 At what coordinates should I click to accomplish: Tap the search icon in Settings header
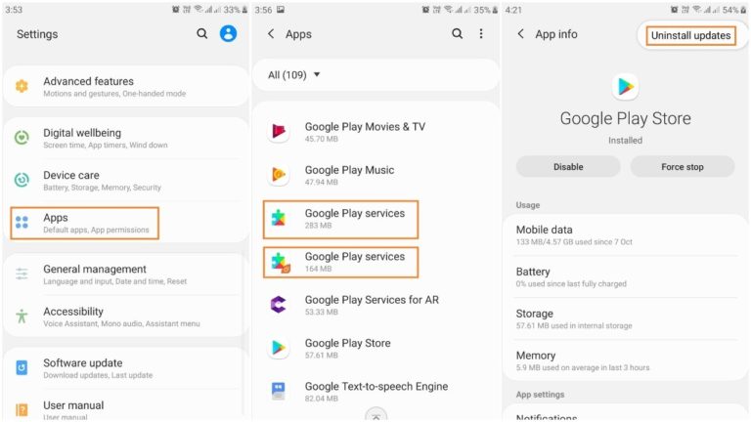pos(202,34)
